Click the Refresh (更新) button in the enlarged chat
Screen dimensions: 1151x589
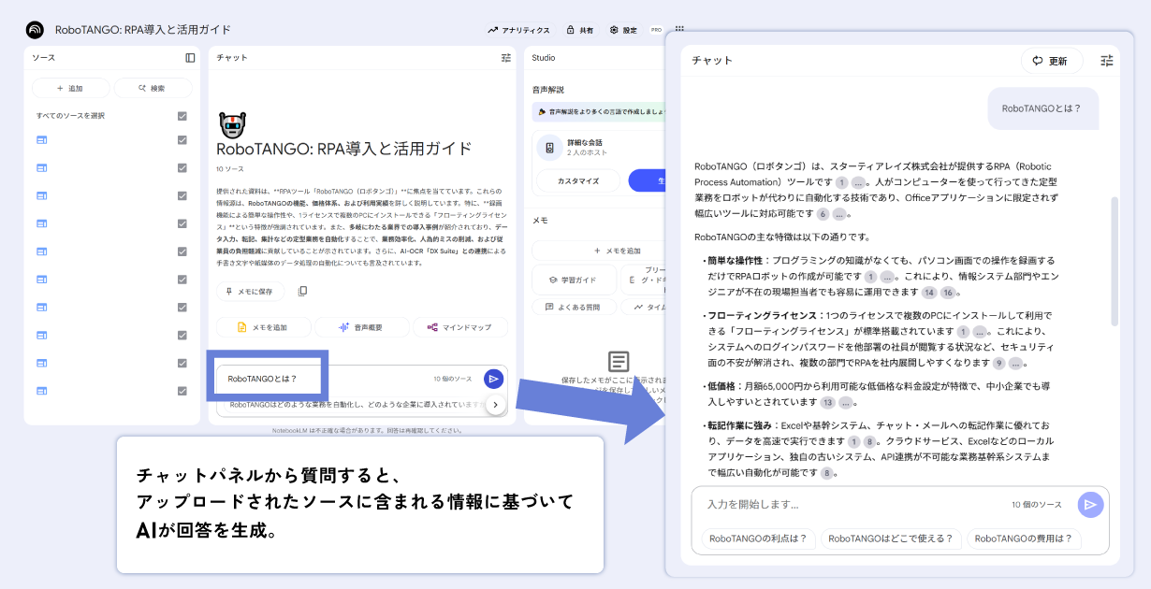1052,61
